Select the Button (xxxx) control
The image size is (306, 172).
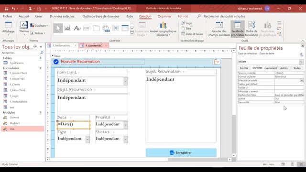[x=87, y=28]
